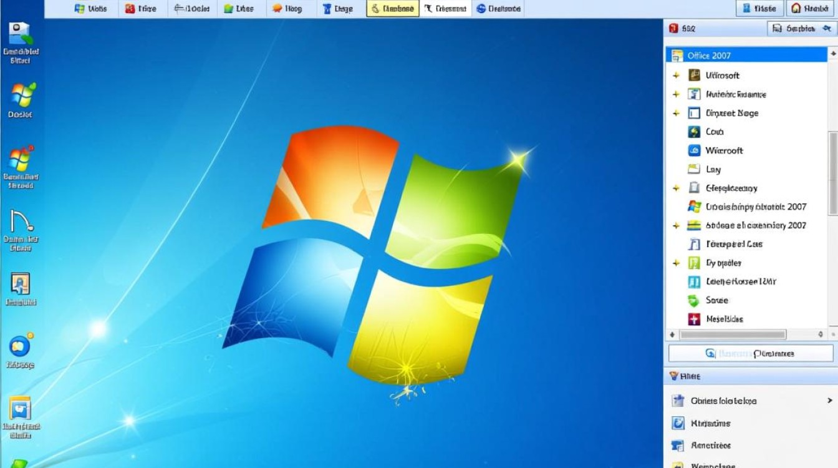The width and height of the screenshot is (838, 468).
Task: Click the toolbar button with cursor icon
Action: click(446, 9)
